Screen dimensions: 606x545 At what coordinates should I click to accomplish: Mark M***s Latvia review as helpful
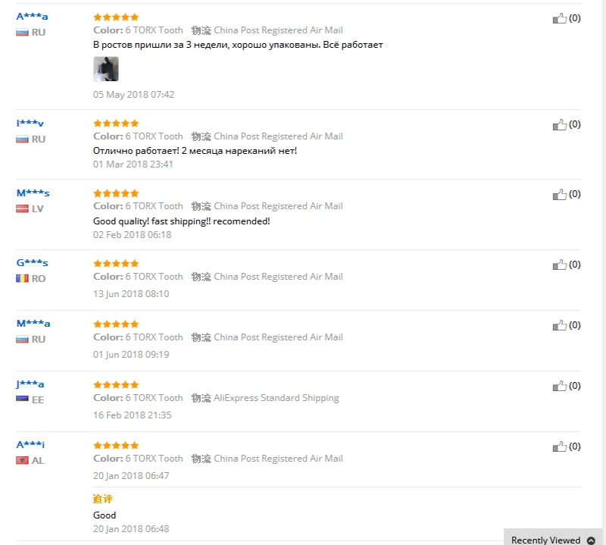click(x=559, y=194)
